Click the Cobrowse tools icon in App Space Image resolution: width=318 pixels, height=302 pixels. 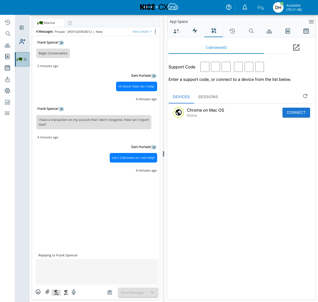[x=214, y=31]
